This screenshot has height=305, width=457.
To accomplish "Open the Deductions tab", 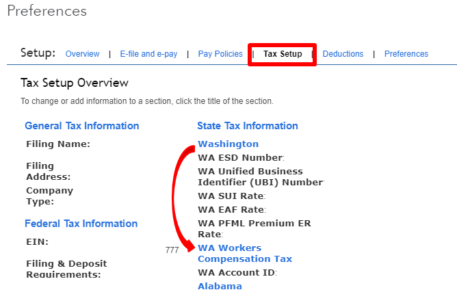I will [343, 54].
